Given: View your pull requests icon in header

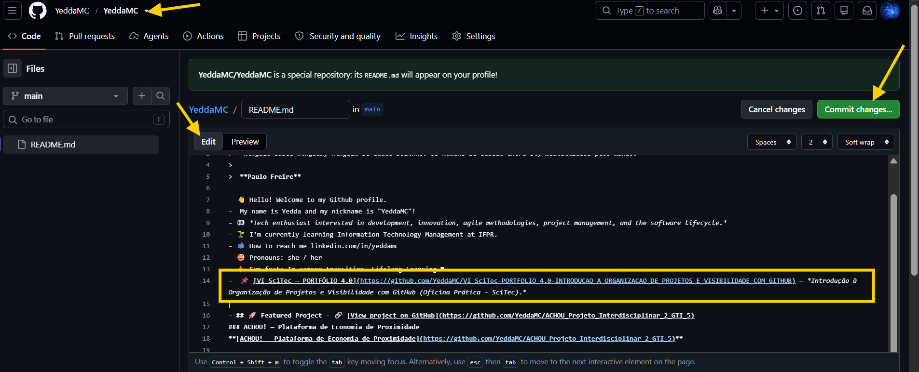Looking at the screenshot, I should tap(821, 10).
